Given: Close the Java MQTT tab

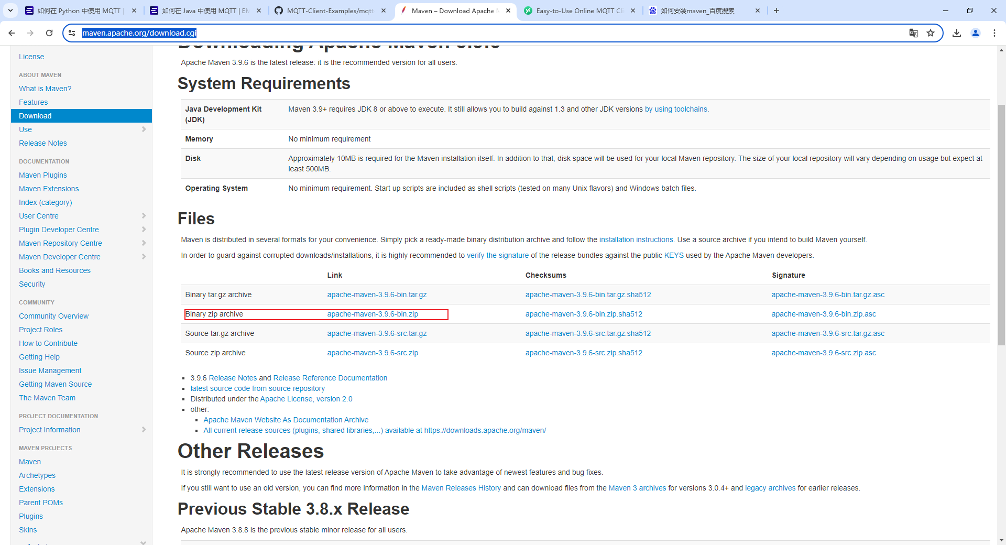Looking at the screenshot, I should 259,10.
